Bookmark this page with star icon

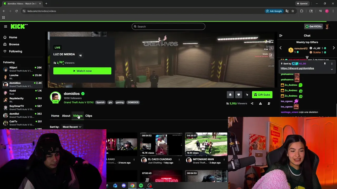pyautogui.click(x=293, y=11)
